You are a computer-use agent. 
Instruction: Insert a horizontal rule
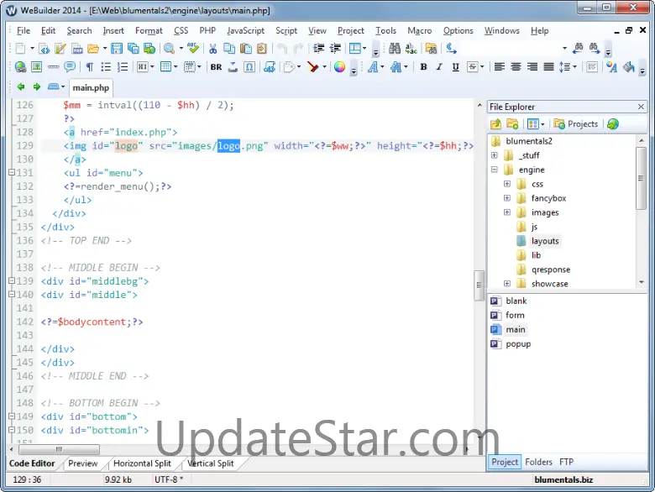tap(53, 67)
